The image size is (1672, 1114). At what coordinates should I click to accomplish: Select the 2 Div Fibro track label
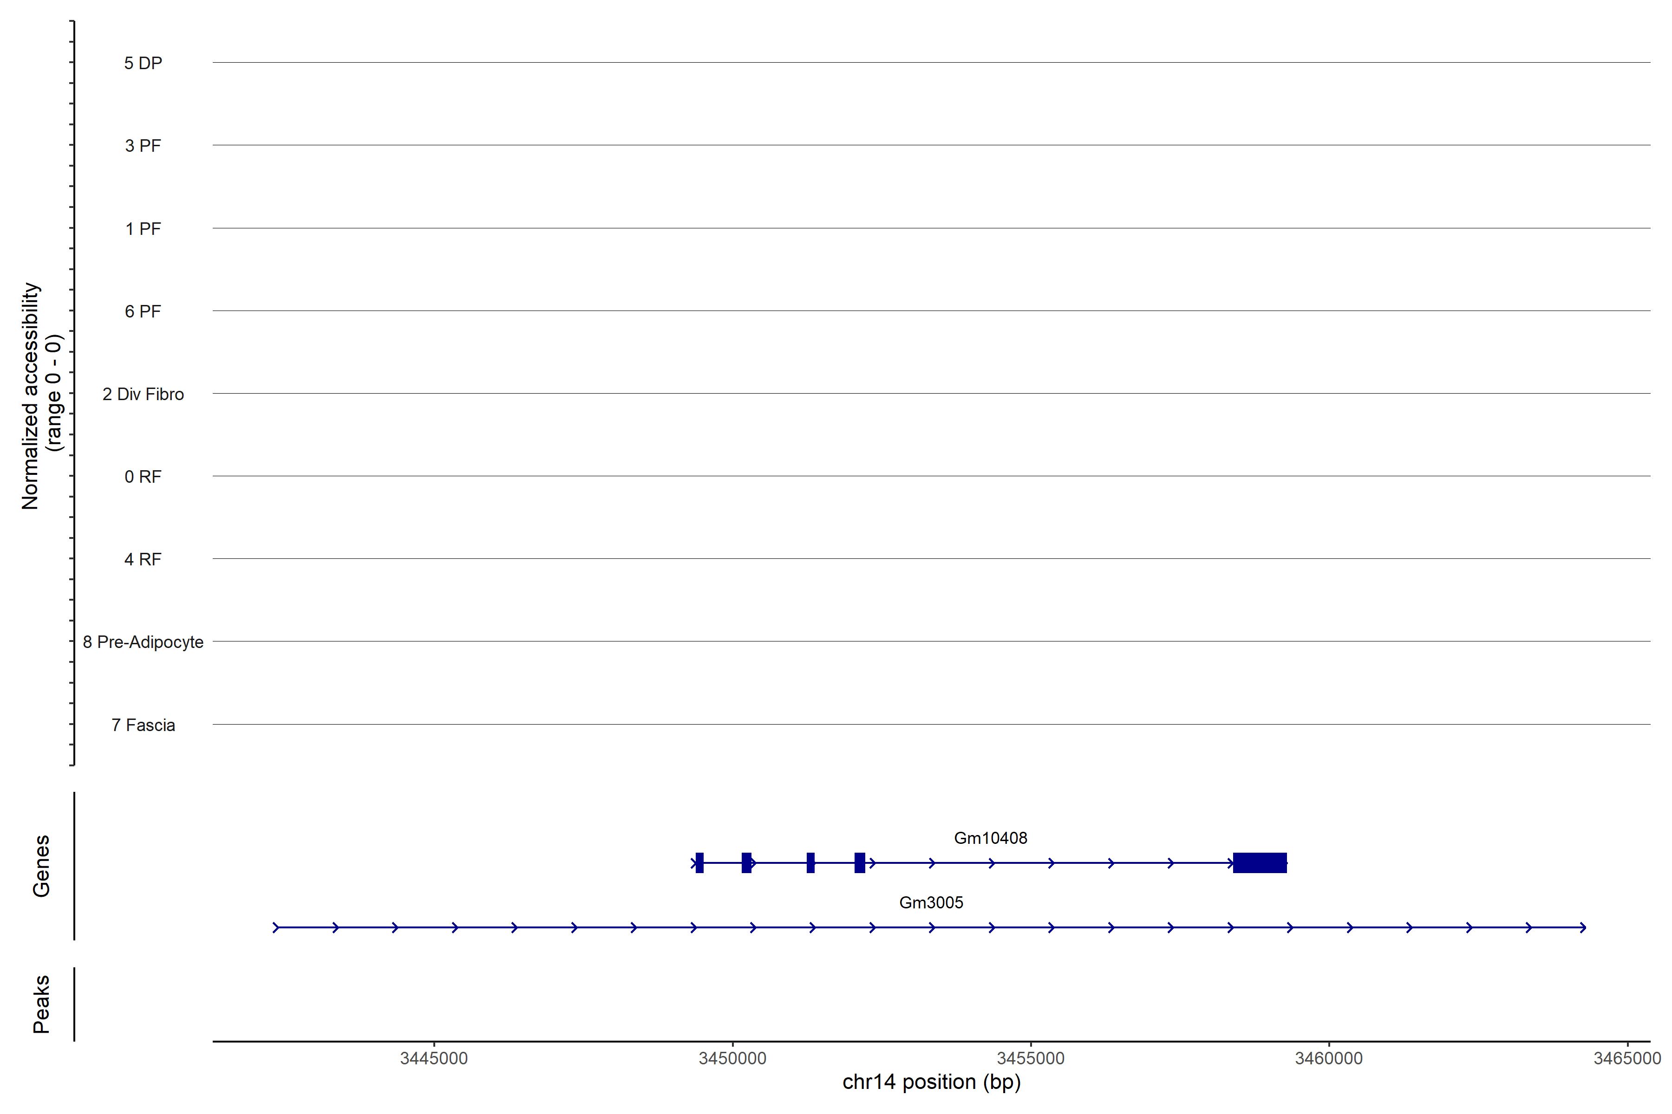click(x=143, y=394)
